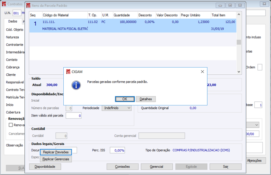271x175 pixels.
Task: Close the CIGAM message dialog with X
Action: (202, 72)
